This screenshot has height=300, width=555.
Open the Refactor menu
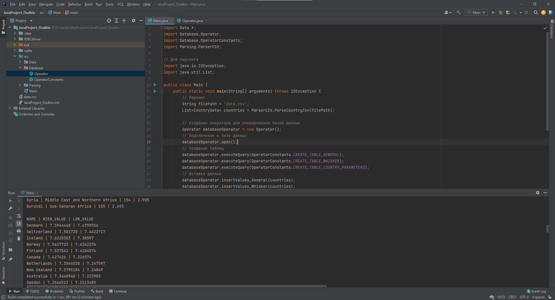75,4
